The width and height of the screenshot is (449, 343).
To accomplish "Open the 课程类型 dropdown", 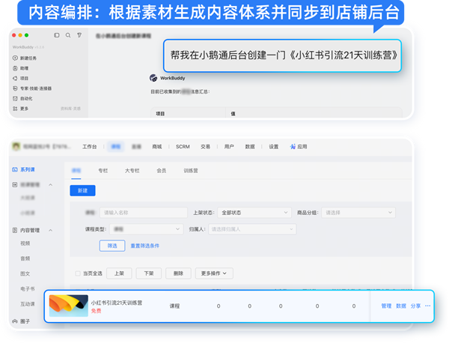I will [147, 229].
